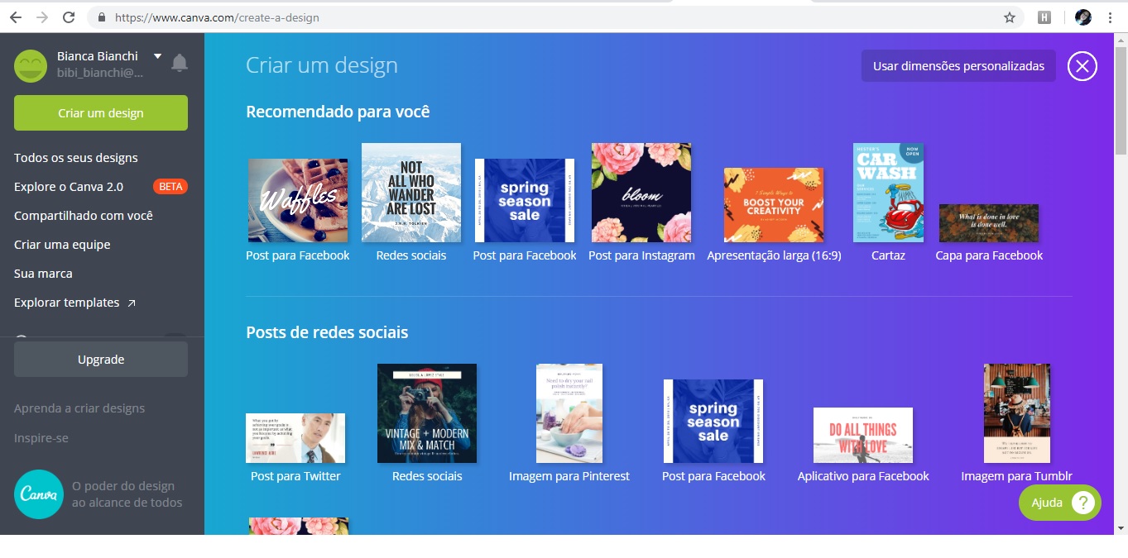Reload the page in browser
This screenshot has width=1128, height=558.
(x=69, y=17)
